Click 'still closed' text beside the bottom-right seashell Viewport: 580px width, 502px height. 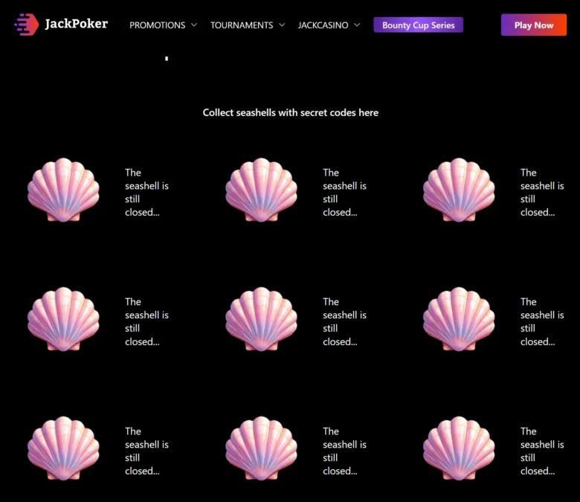[538, 464]
